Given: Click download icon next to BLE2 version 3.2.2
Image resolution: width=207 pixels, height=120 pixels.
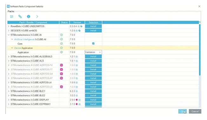Looking at the screenshot, I should 77,96.
